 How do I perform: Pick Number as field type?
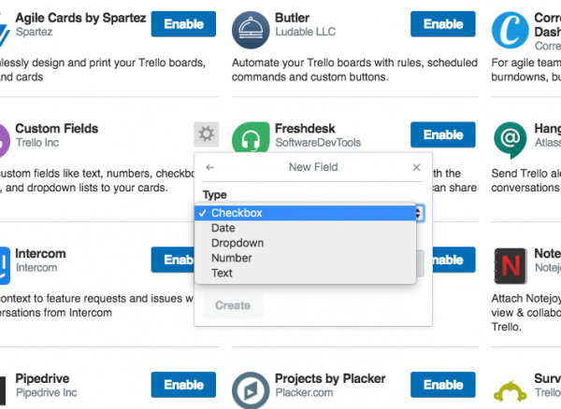305,258
